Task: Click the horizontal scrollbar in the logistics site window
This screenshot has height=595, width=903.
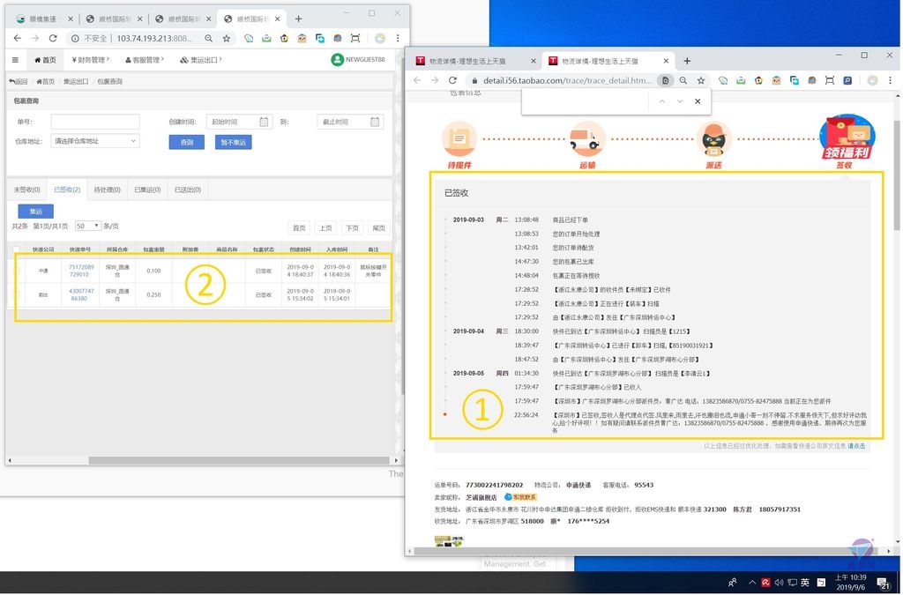Action: [x=238, y=460]
